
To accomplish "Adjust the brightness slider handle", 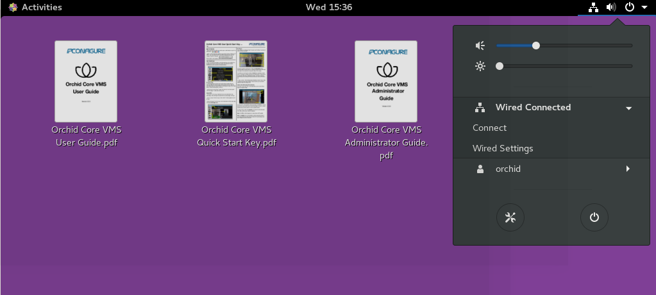I will (499, 66).
